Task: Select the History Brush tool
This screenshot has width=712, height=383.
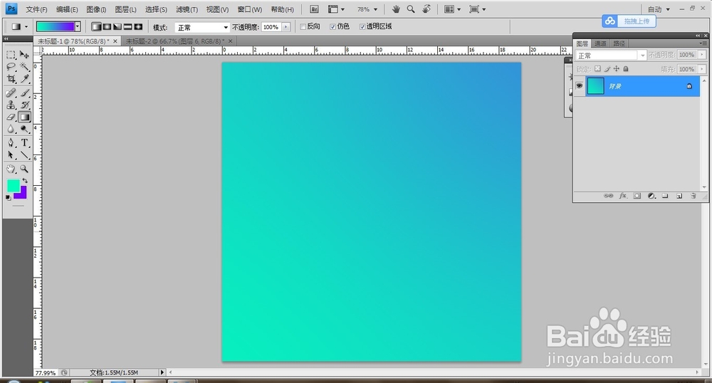Action: coord(24,105)
